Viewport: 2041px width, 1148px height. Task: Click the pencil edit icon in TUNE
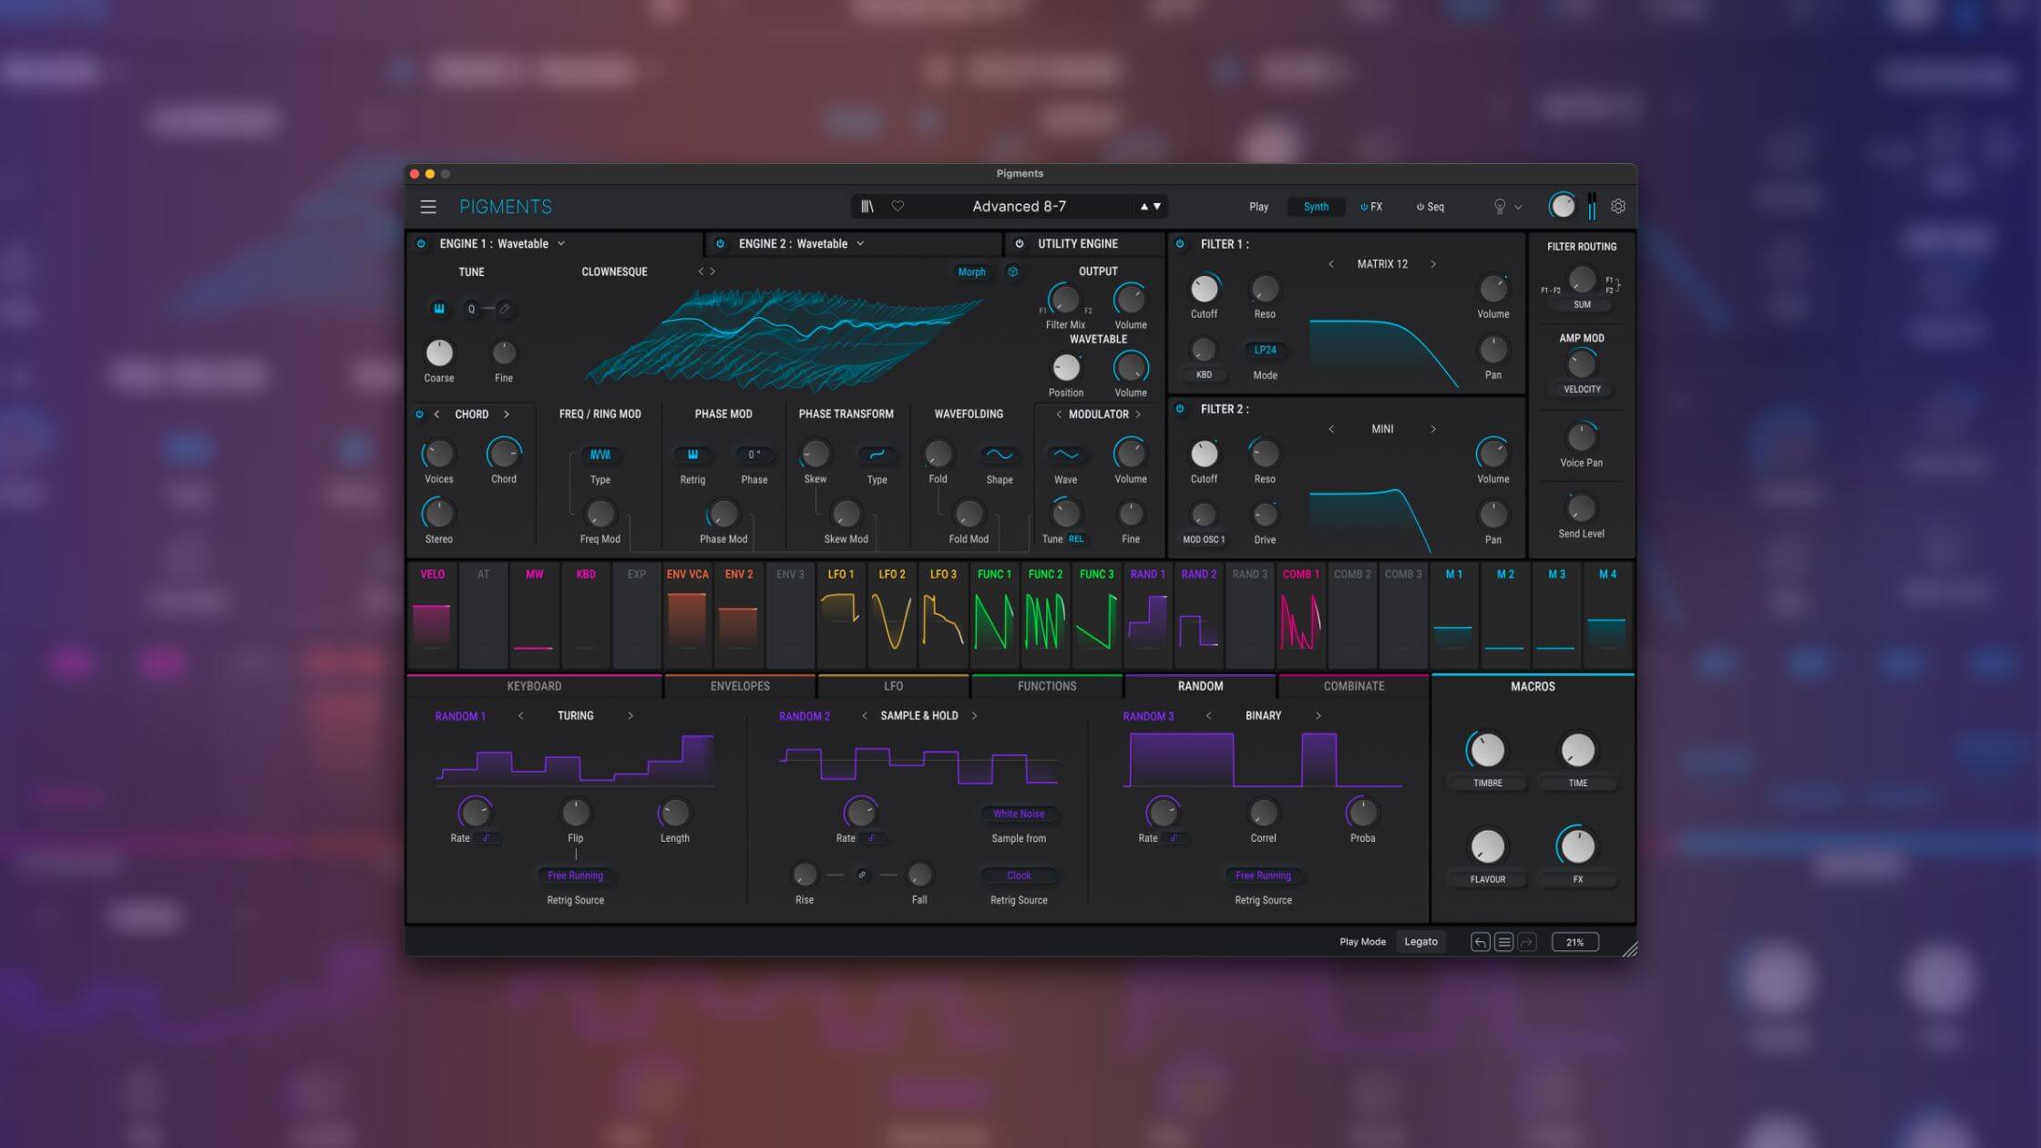point(505,309)
